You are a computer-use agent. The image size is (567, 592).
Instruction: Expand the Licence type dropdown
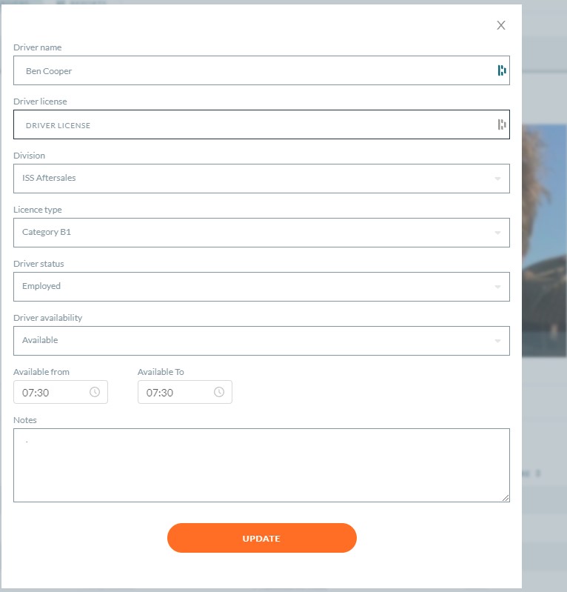261,233
